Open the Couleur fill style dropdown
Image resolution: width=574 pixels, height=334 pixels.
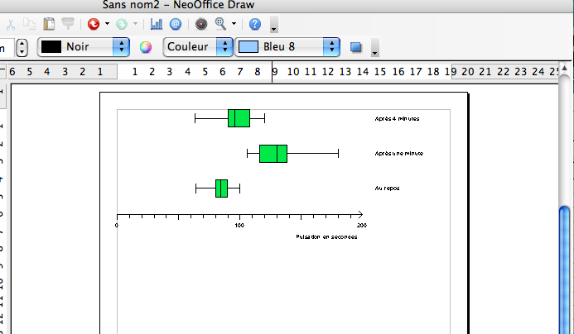[x=222, y=47]
